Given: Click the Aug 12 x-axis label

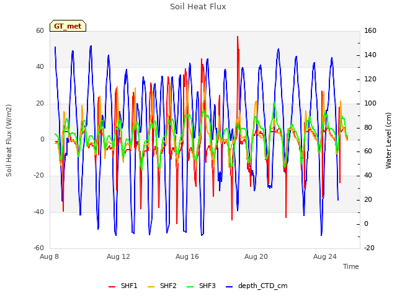Looking at the screenshot, I should coord(118,256).
